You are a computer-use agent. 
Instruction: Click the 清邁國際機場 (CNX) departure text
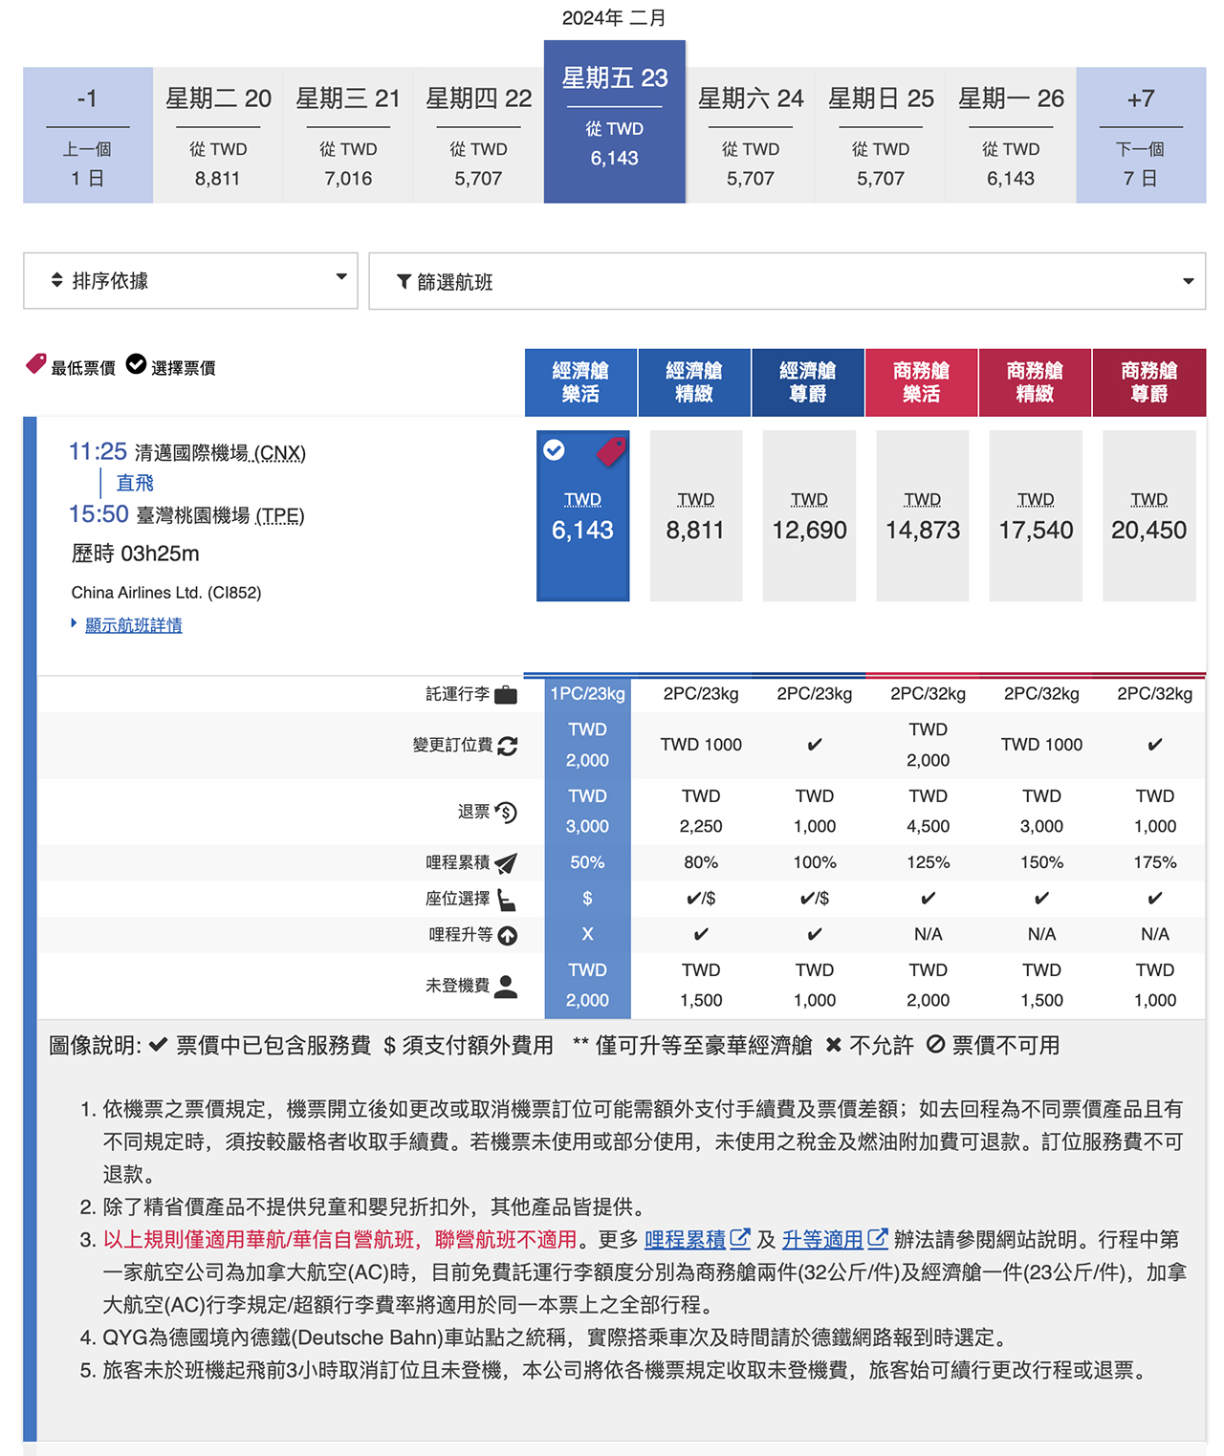tap(220, 453)
